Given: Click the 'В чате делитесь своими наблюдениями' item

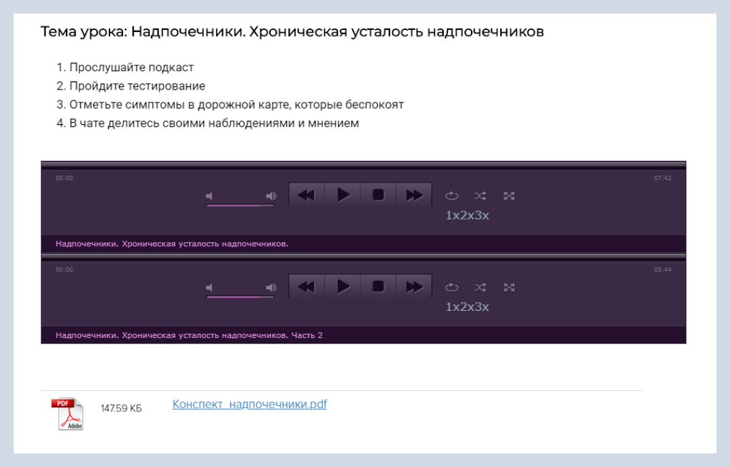Looking at the screenshot, I should point(214,124).
